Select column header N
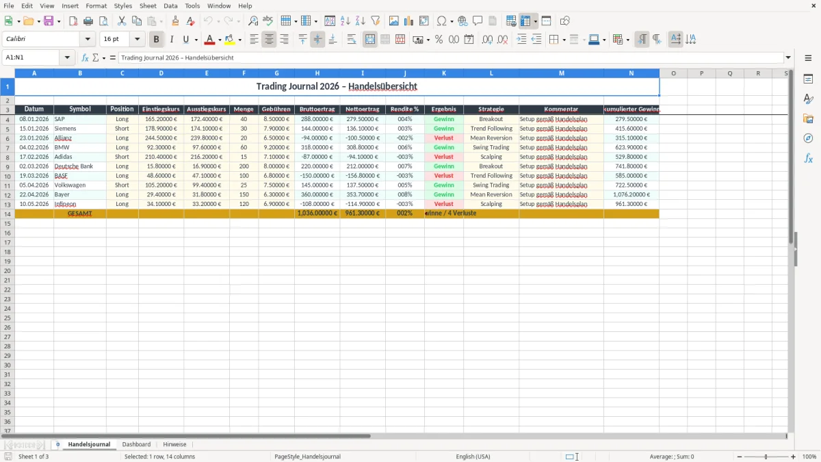Viewport: 821px width, 462px height. [x=631, y=73]
